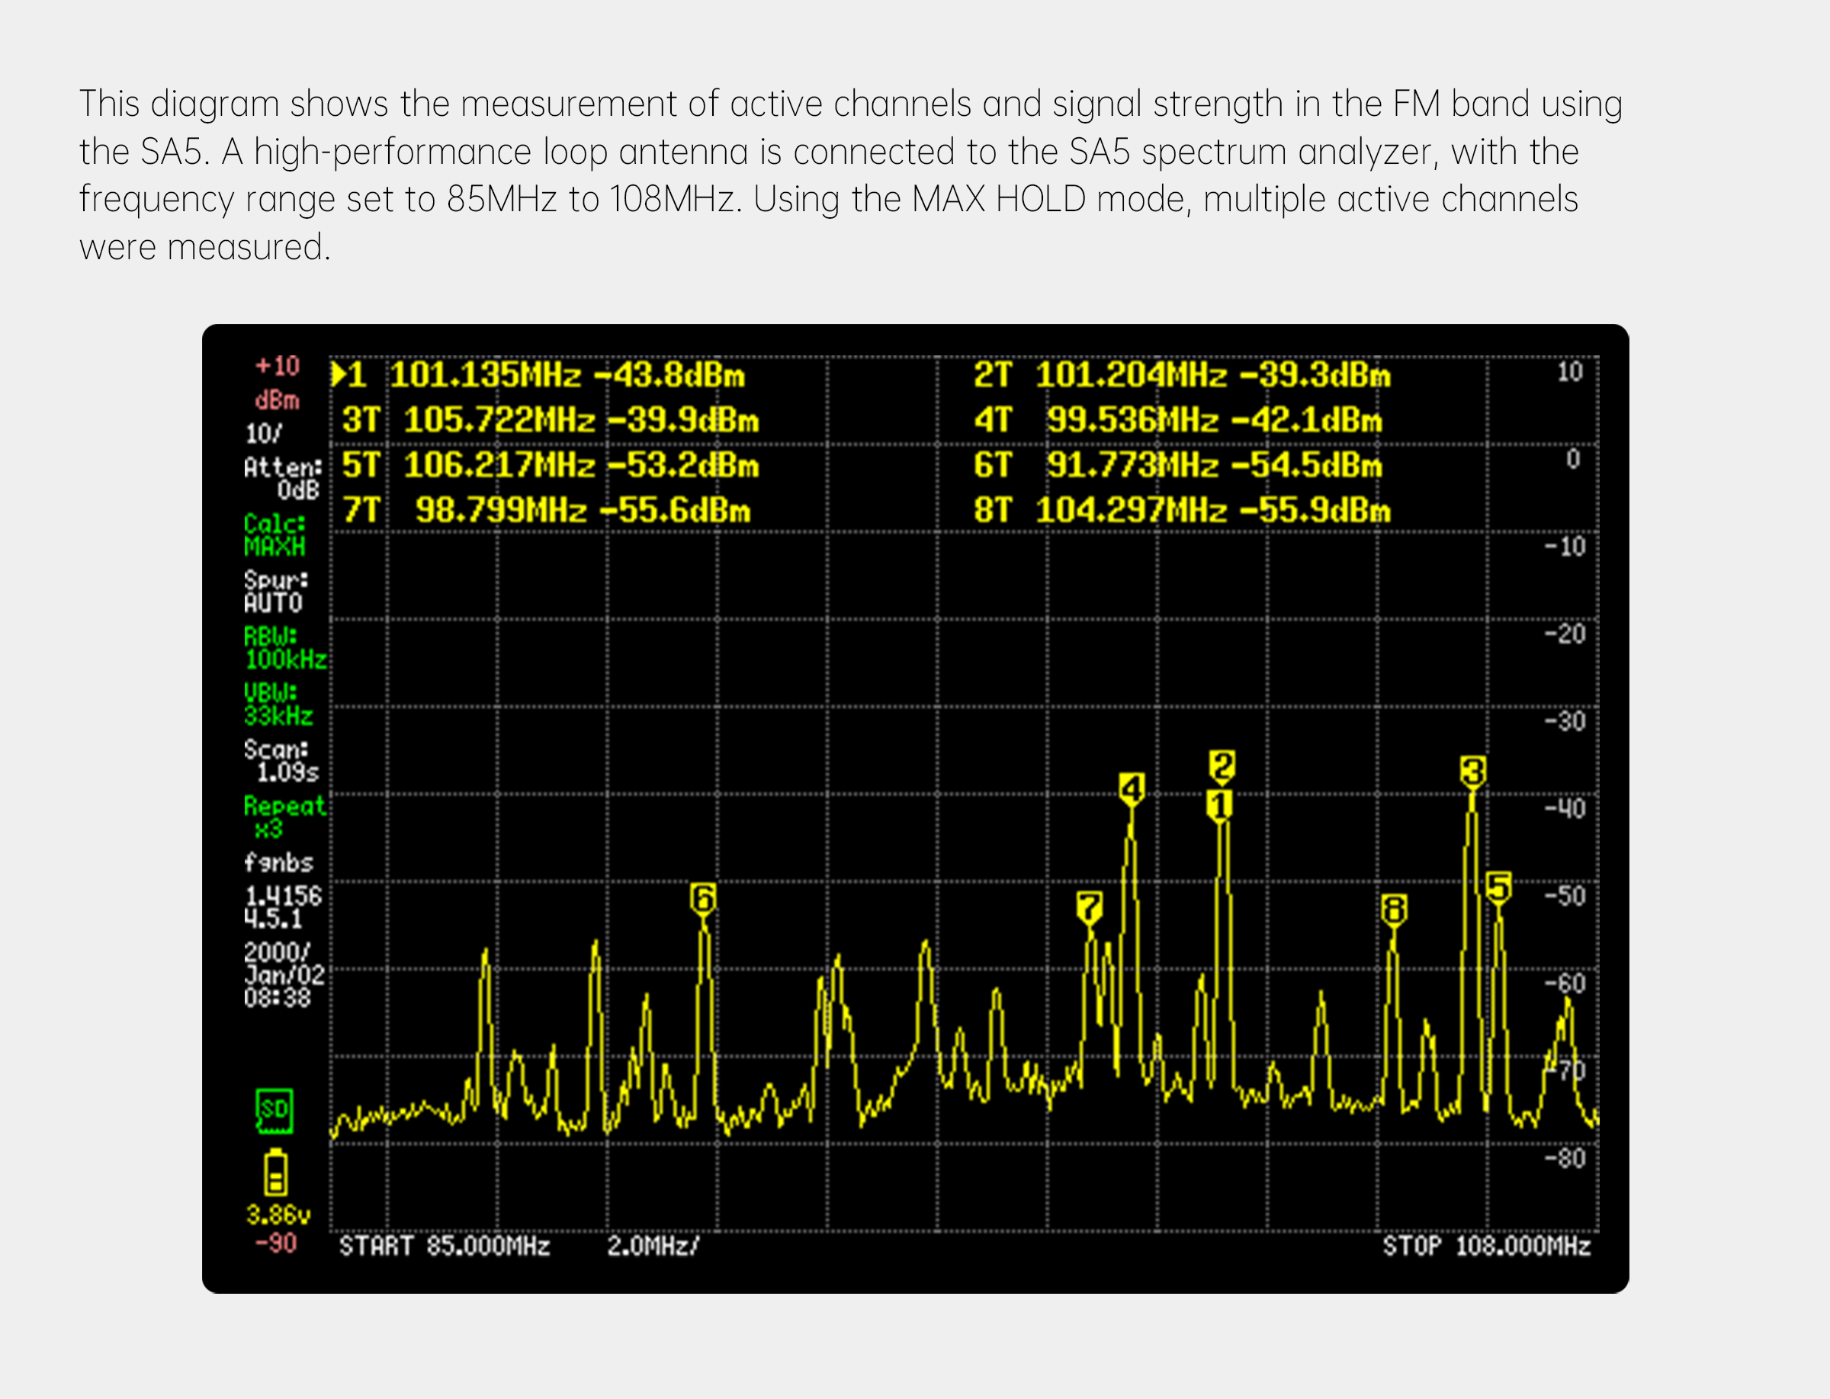
Task: Select marker 7 on the trace
Action: tap(1089, 906)
